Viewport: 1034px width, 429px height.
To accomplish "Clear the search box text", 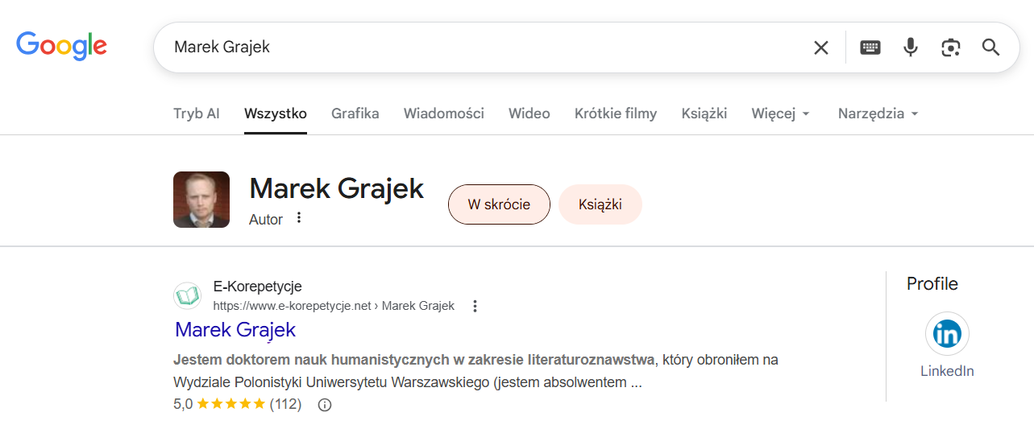I will tap(820, 47).
